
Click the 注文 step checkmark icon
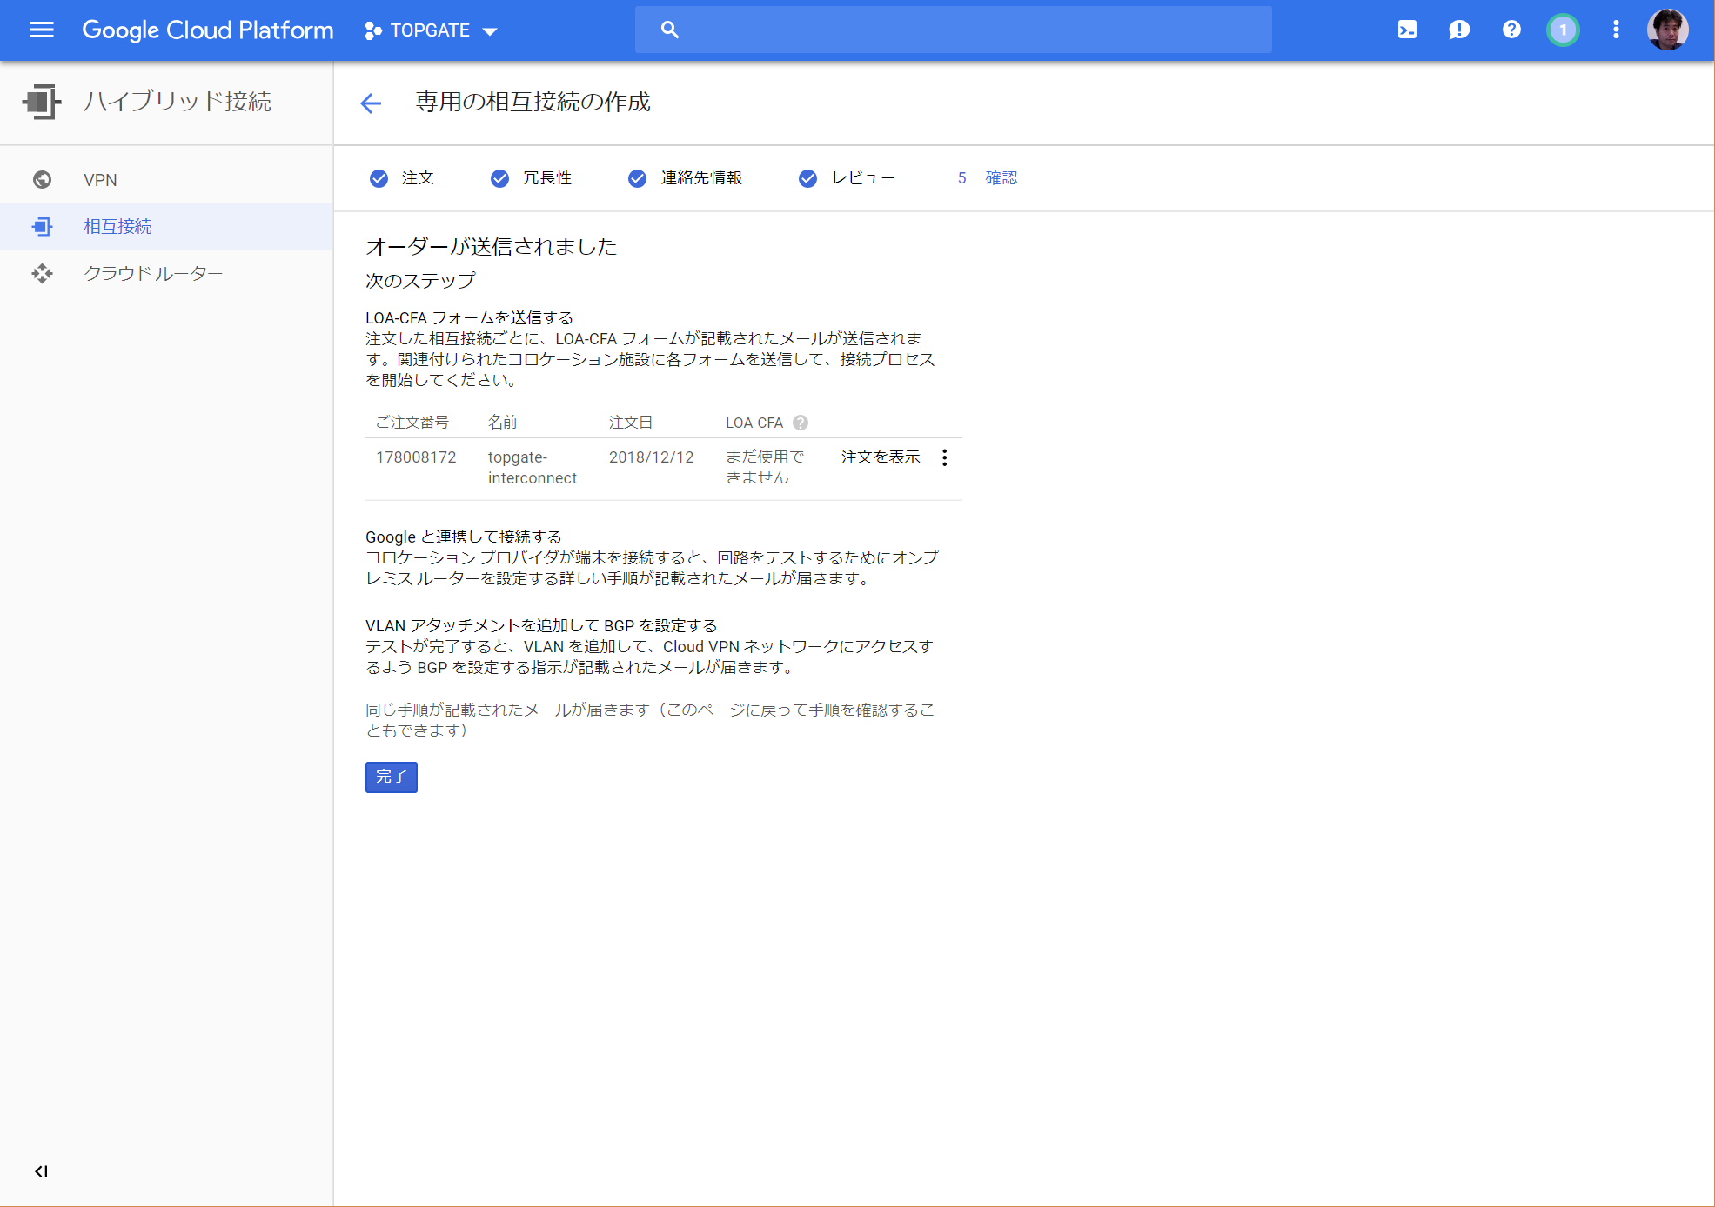379,178
